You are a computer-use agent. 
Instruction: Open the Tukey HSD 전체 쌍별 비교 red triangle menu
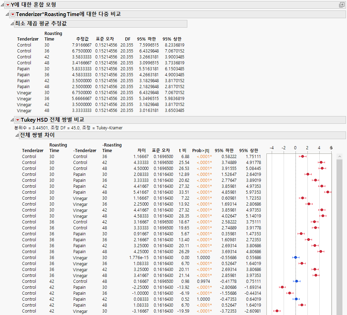point(18,120)
